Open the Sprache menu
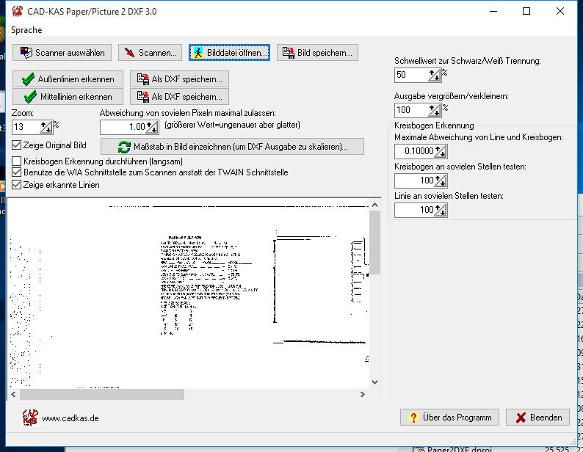Viewport: 583px width, 452px height. [x=26, y=30]
